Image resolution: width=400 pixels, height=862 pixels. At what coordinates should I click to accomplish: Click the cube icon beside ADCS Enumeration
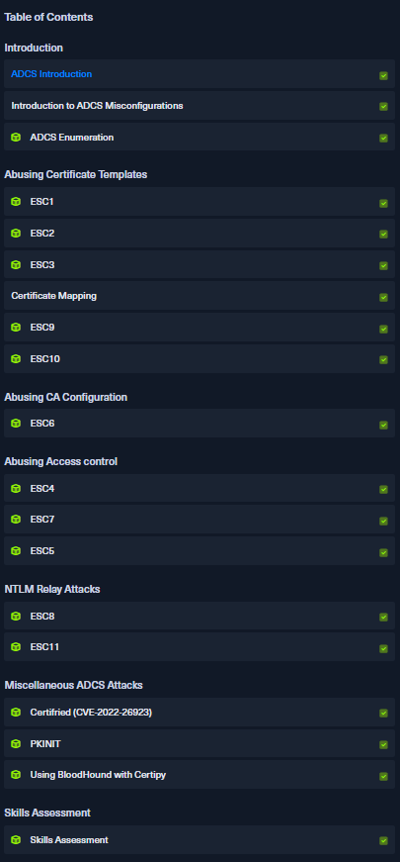pyautogui.click(x=16, y=137)
